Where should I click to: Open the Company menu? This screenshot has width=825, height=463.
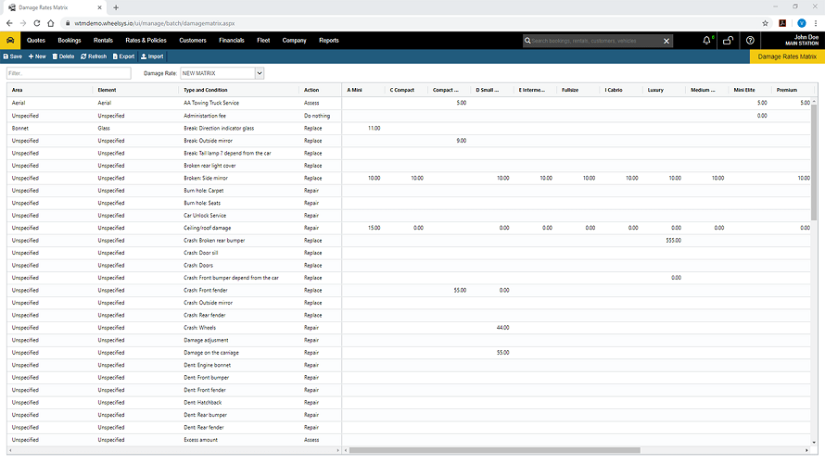(x=294, y=41)
